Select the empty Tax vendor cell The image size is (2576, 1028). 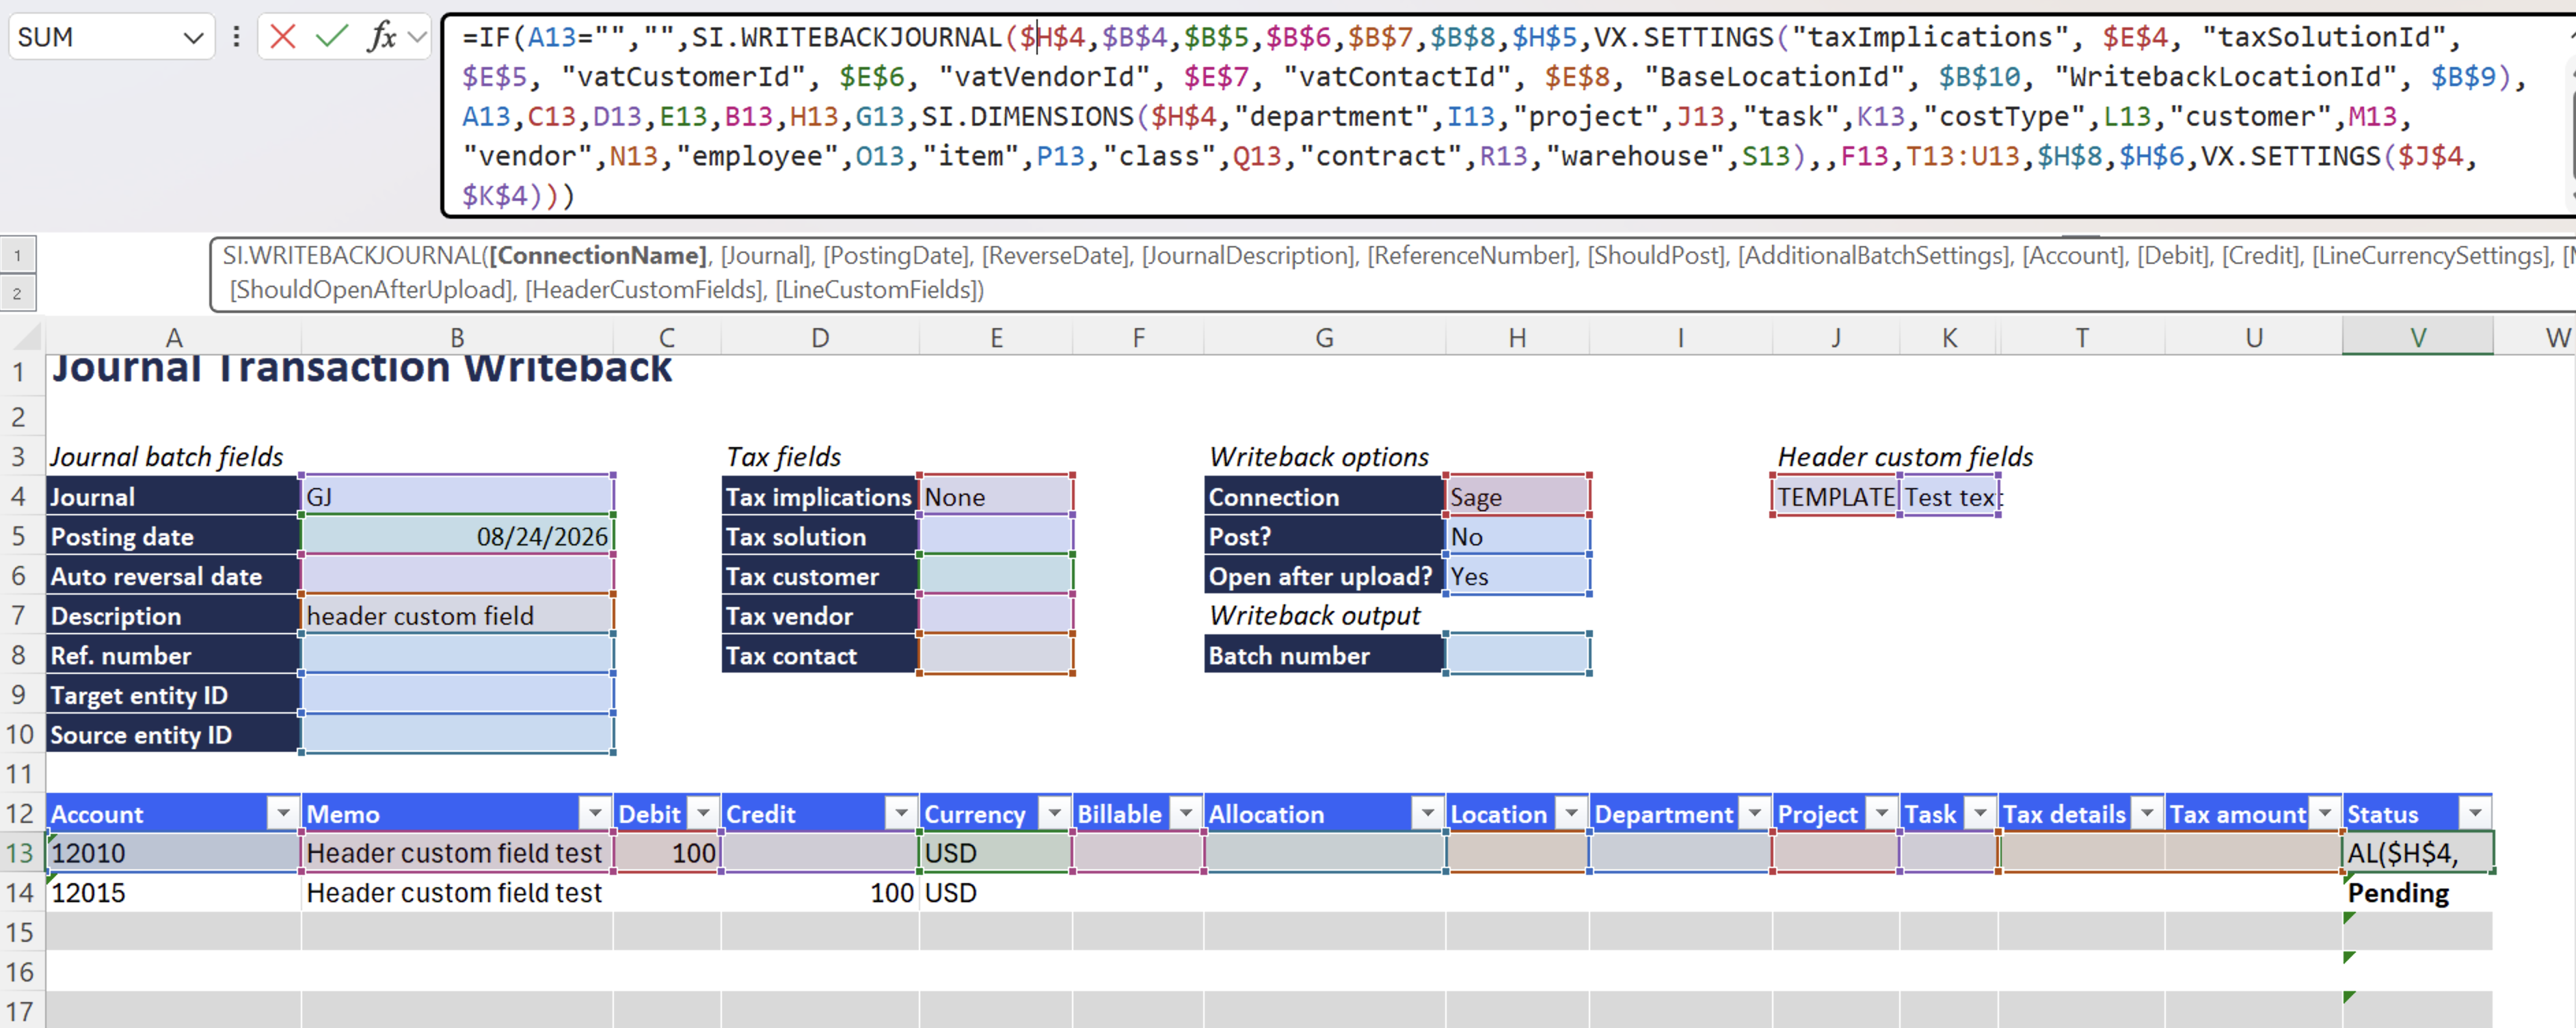tap(996, 615)
